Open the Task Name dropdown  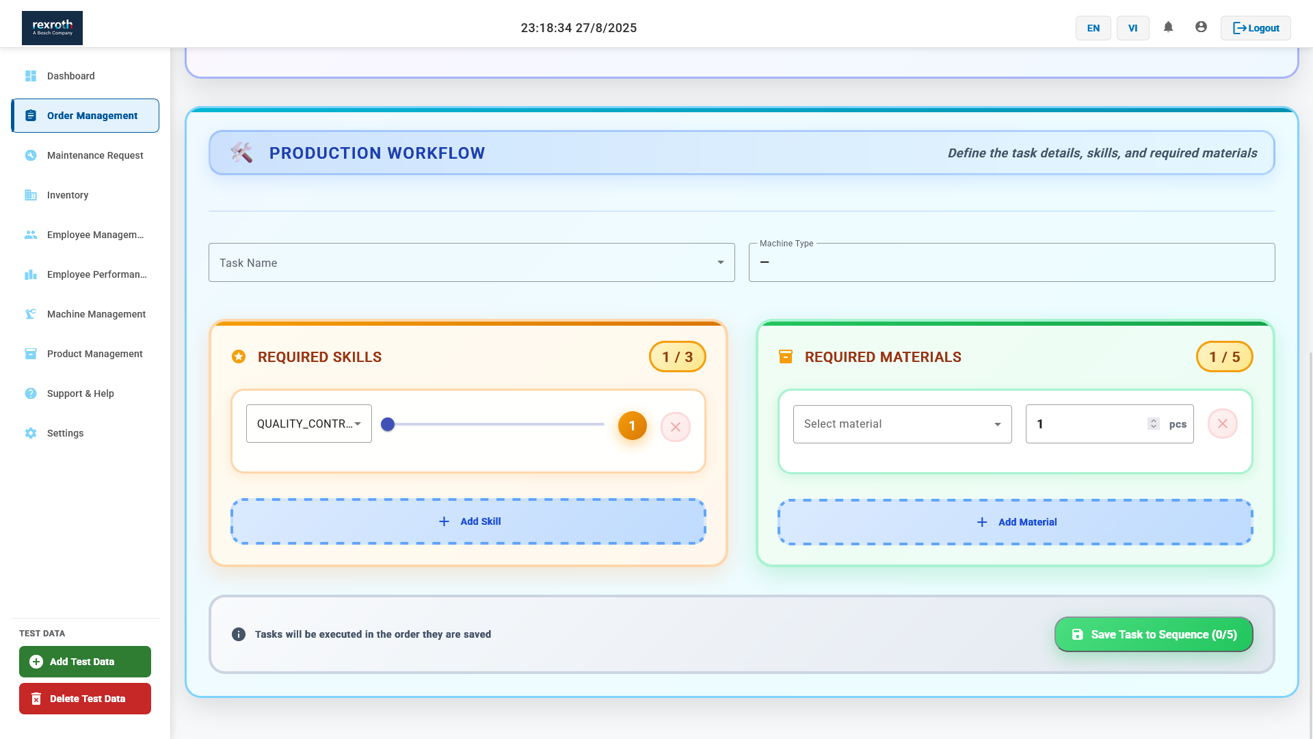[x=471, y=263]
